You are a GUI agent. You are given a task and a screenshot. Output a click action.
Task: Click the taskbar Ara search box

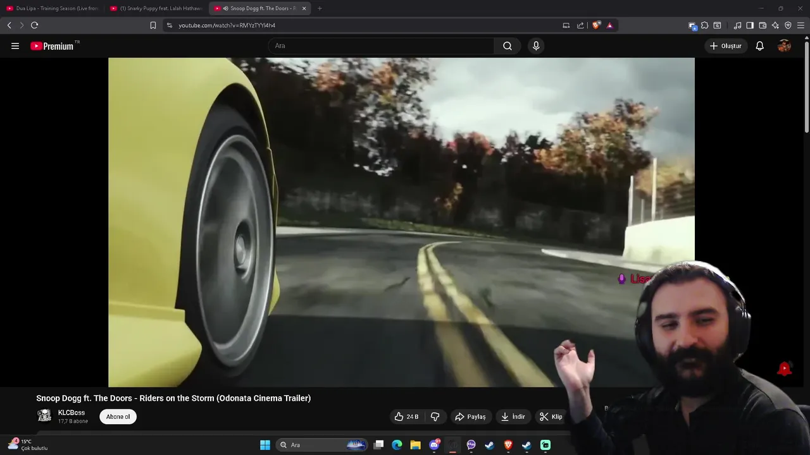coord(322,445)
